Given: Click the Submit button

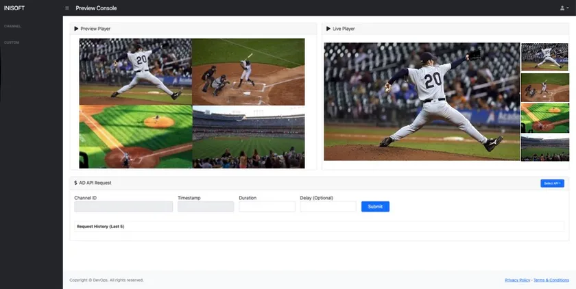Looking at the screenshot, I should click(x=375, y=207).
